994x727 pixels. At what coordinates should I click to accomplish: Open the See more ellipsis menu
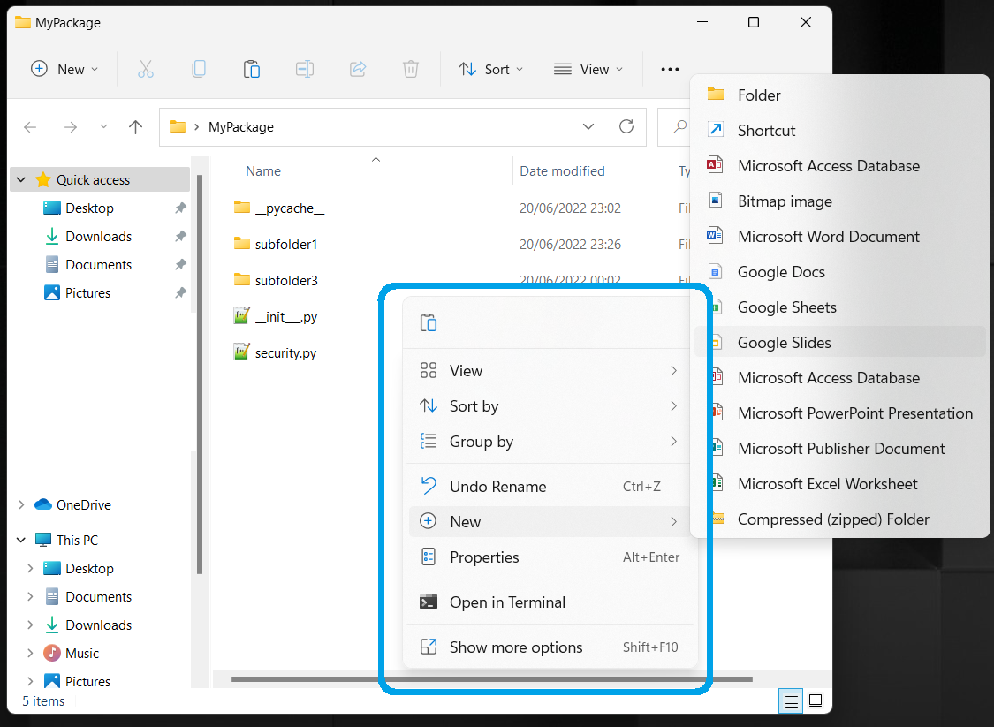coord(670,69)
